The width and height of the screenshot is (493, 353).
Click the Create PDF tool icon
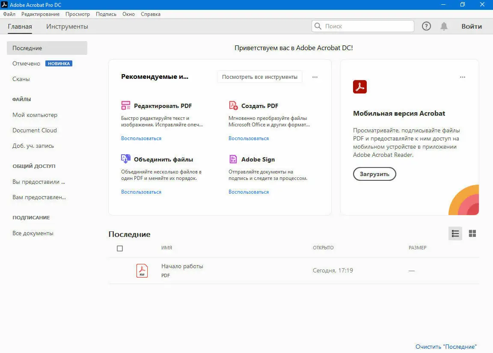click(x=233, y=105)
